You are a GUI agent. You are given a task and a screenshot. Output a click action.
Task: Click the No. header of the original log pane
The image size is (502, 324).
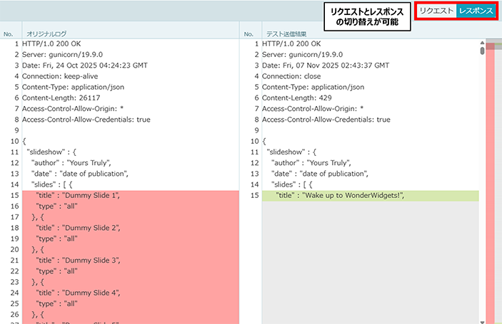(9, 33)
